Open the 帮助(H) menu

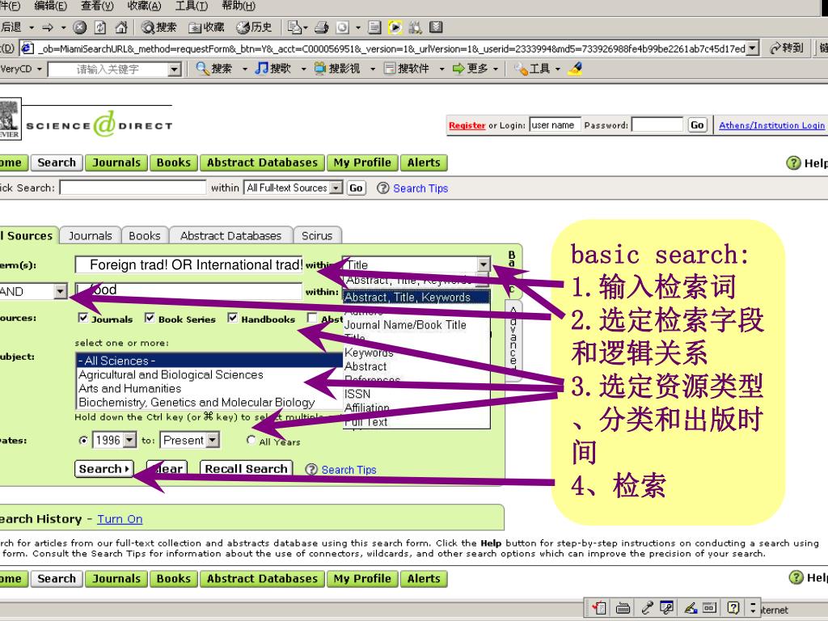coord(239,6)
